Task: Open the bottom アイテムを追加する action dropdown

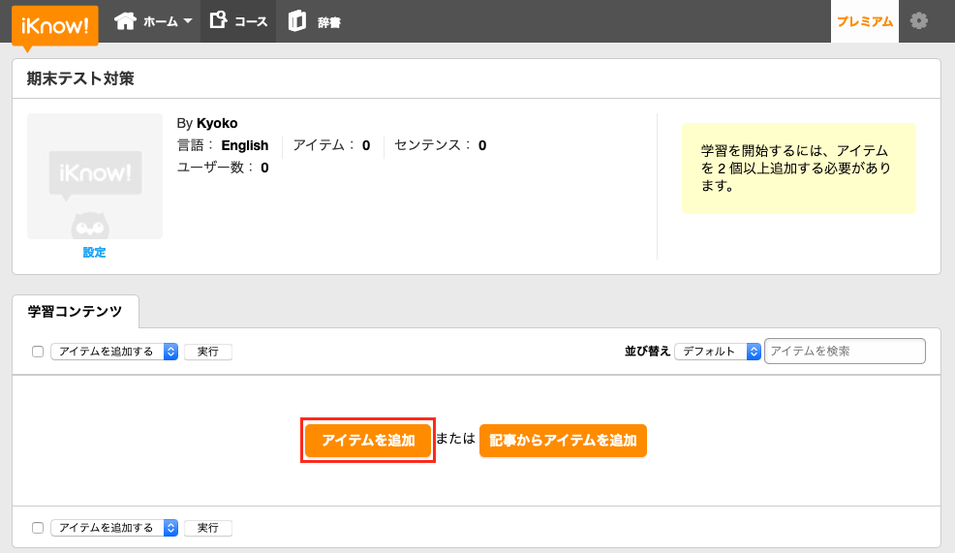Action: [114, 528]
